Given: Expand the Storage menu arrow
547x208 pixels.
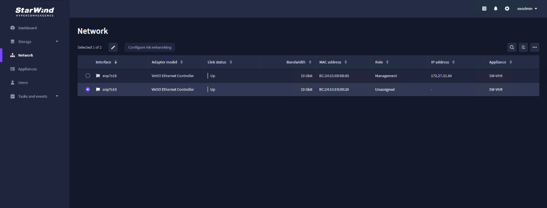Looking at the screenshot, I should pos(57,42).
